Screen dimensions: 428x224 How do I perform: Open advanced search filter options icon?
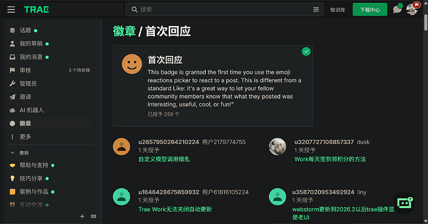click(316, 9)
